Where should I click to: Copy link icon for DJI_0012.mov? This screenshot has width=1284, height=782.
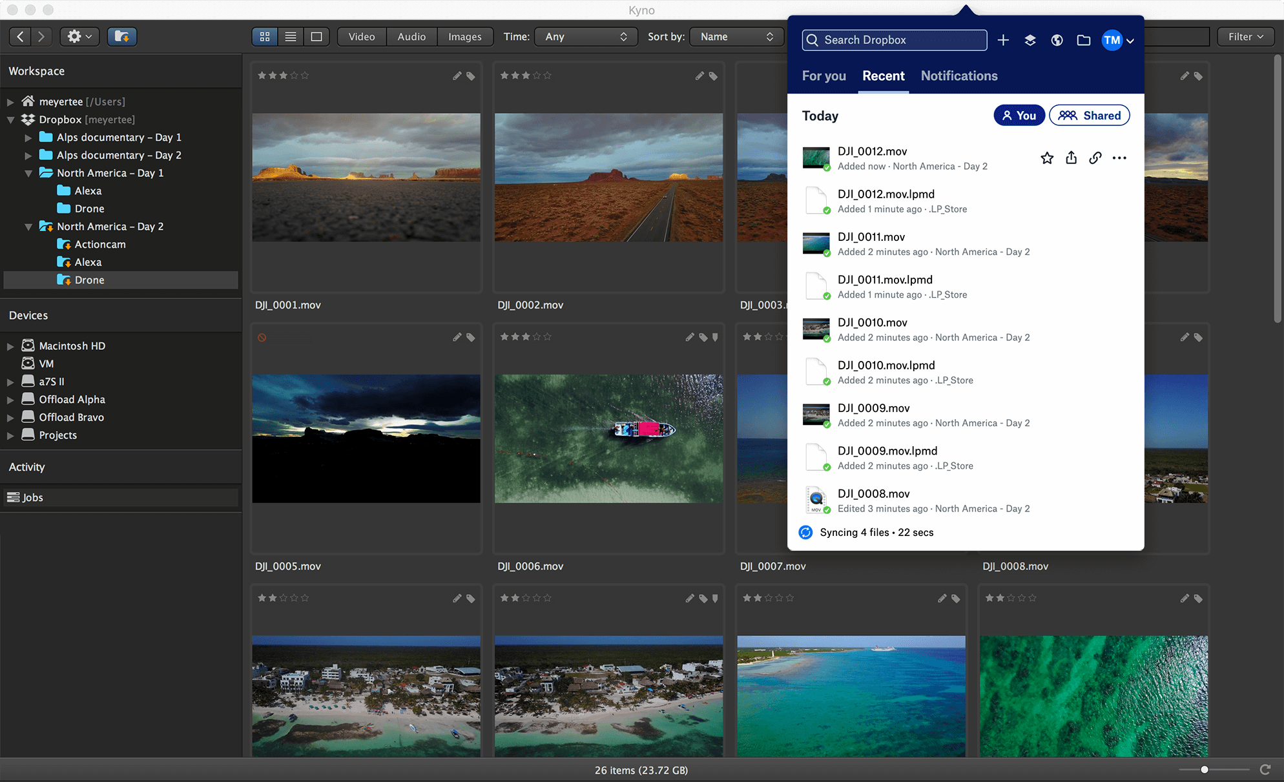pyautogui.click(x=1095, y=158)
